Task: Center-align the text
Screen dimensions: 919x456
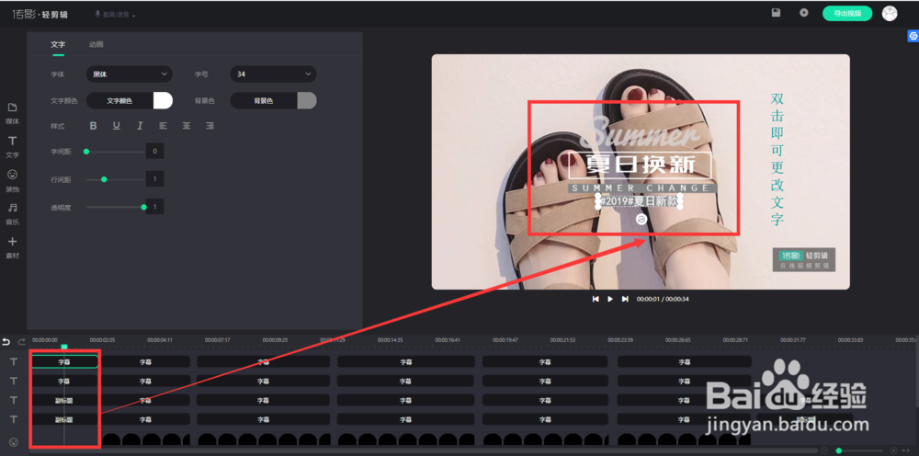Action: [186, 125]
